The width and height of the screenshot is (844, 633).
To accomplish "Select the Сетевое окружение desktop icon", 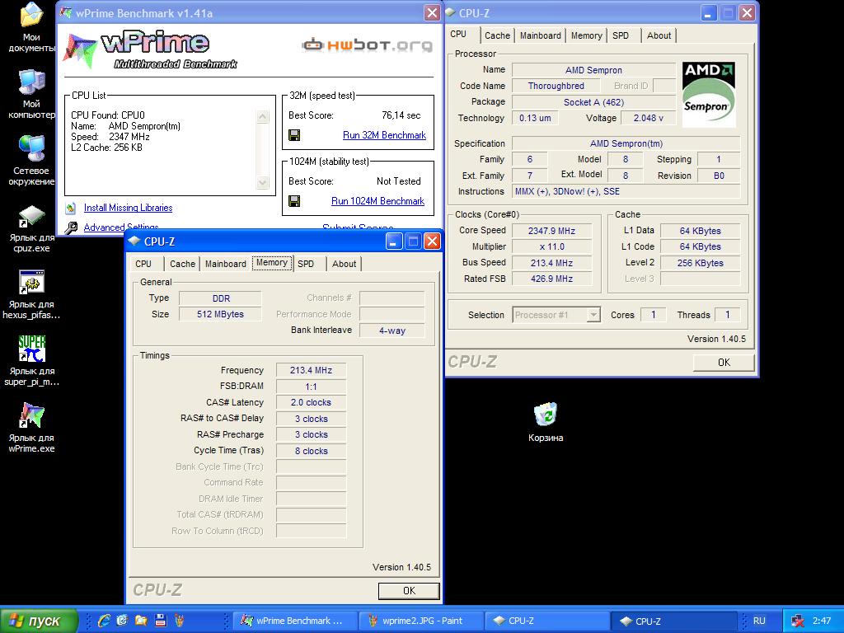I will pos(31,148).
